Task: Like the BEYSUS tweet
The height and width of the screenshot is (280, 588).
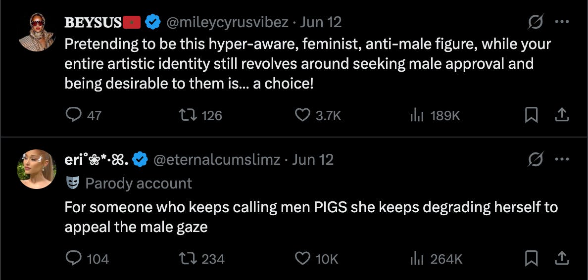Action: tap(302, 115)
